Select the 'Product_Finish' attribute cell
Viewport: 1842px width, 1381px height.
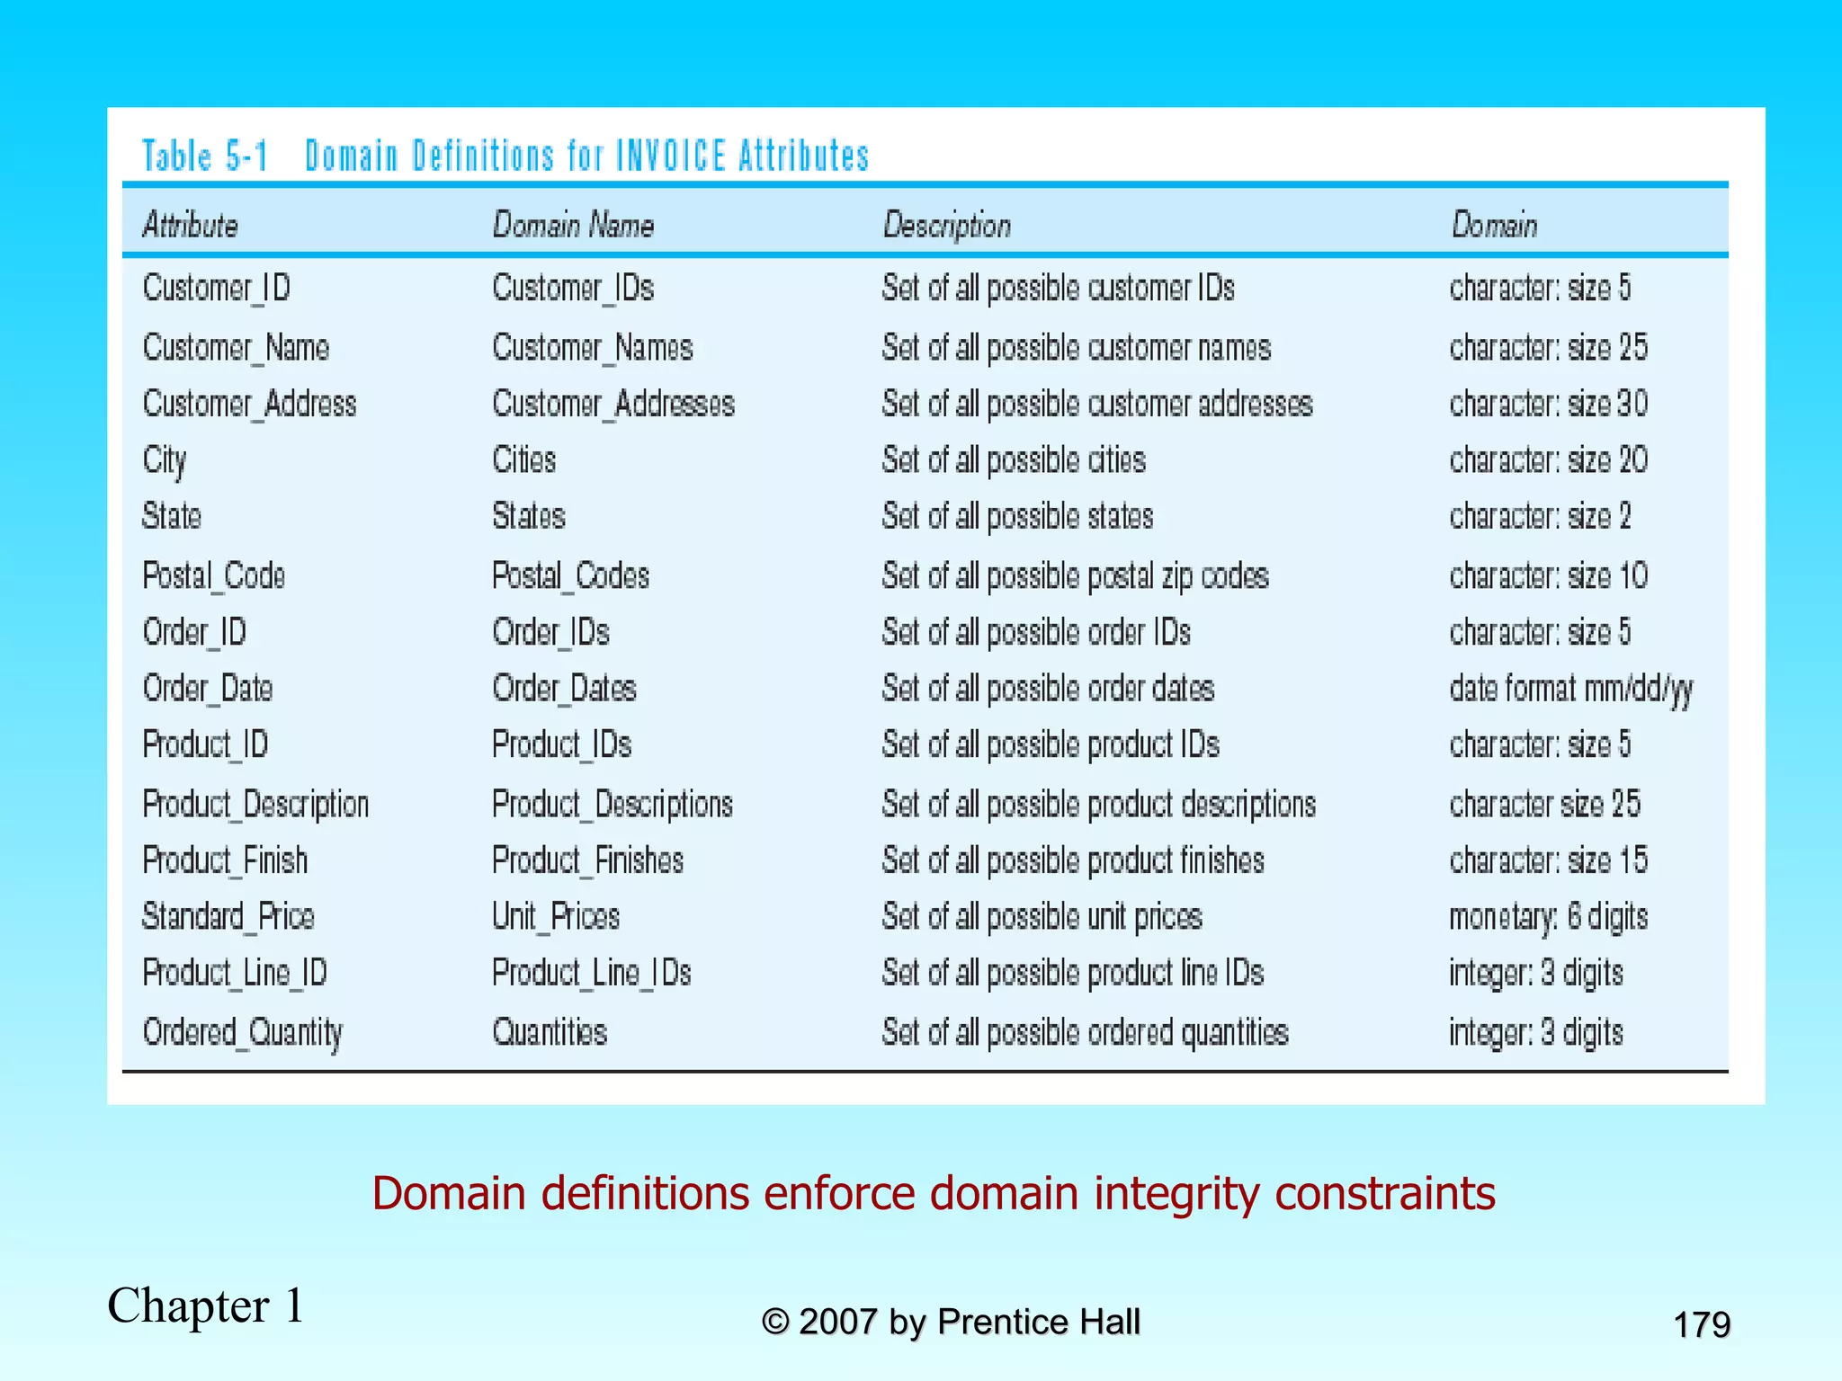225,860
